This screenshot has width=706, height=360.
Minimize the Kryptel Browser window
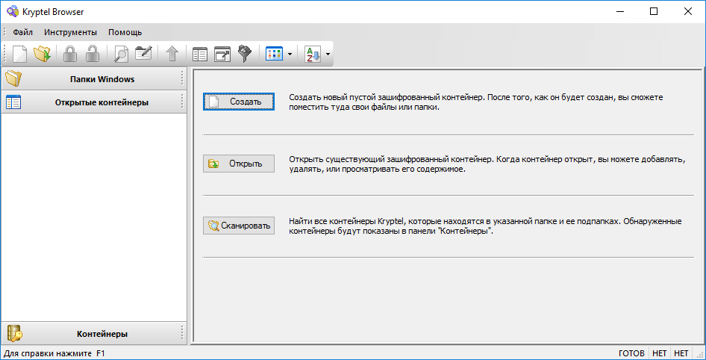click(619, 12)
